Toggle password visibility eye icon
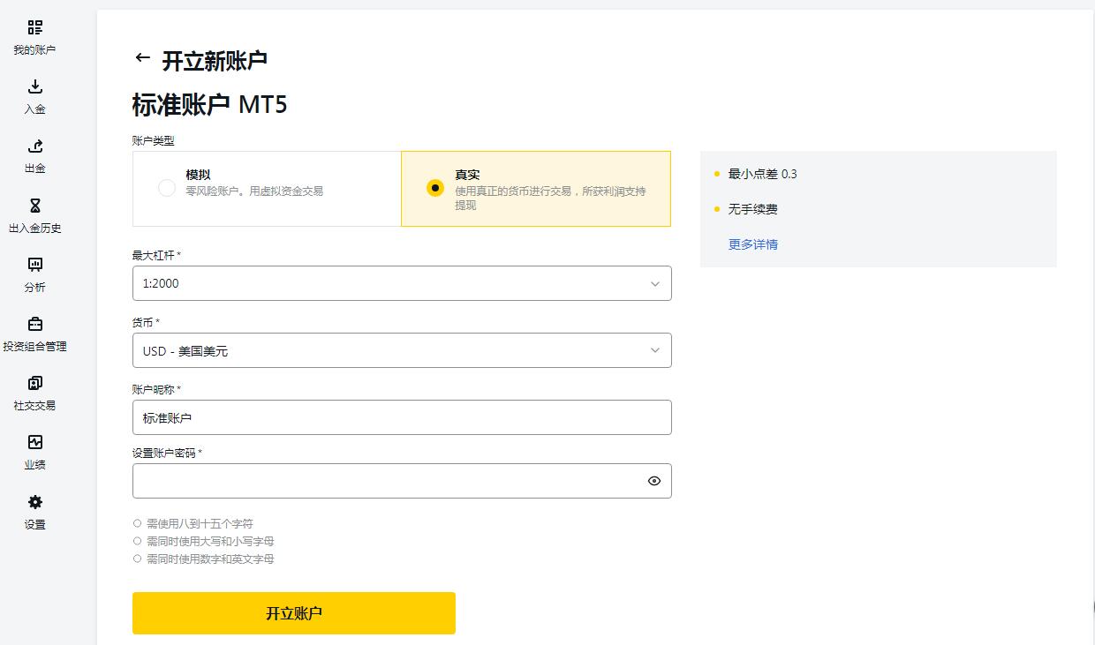 coord(653,481)
